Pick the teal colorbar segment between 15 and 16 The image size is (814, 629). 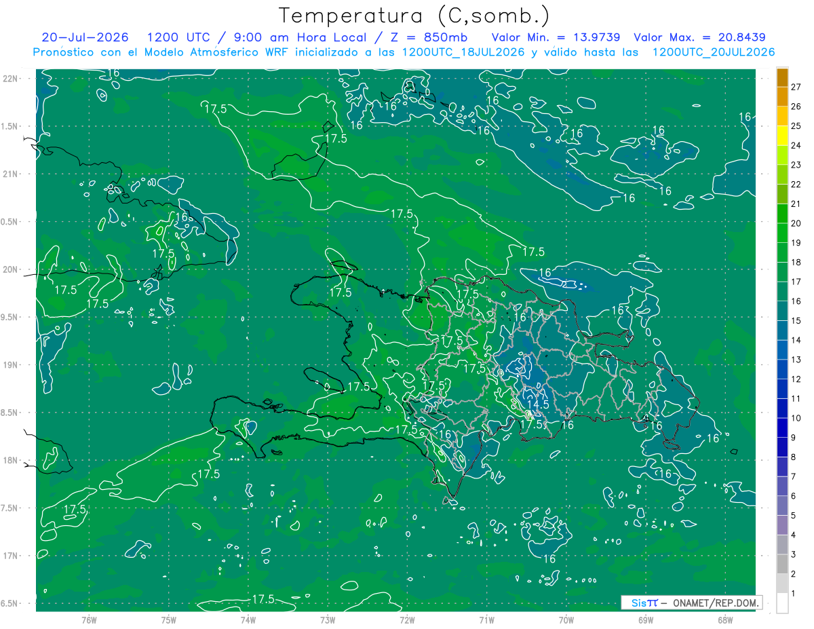coord(782,311)
